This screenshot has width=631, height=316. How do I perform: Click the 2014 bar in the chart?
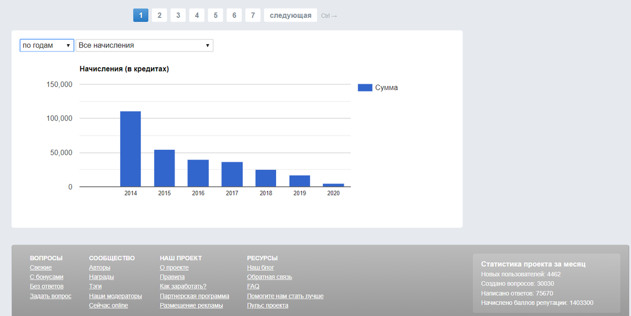tap(130, 149)
